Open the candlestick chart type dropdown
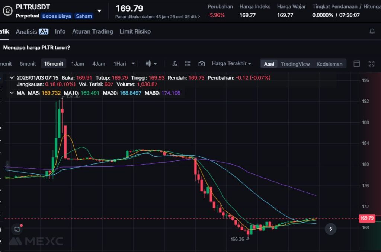 (x=151, y=64)
